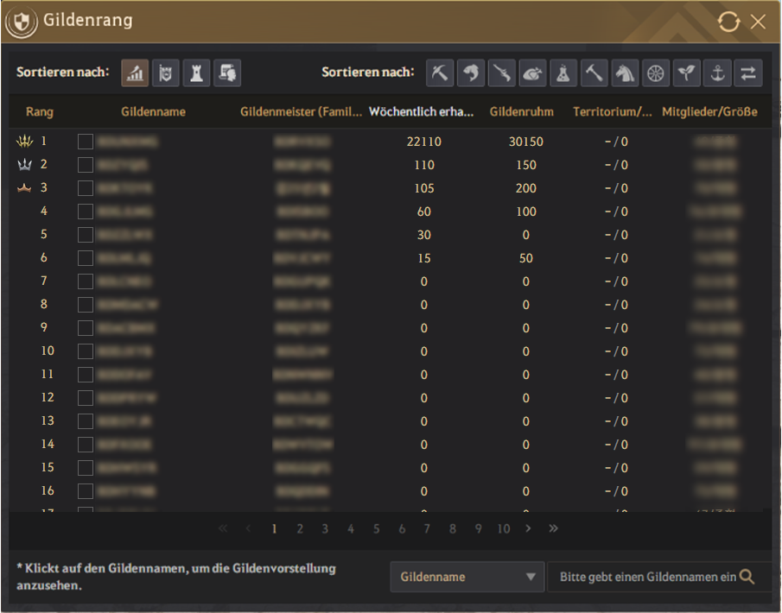The image size is (782, 613).
Task: Sort by guild crest banner icon
Action: pyautogui.click(x=166, y=73)
